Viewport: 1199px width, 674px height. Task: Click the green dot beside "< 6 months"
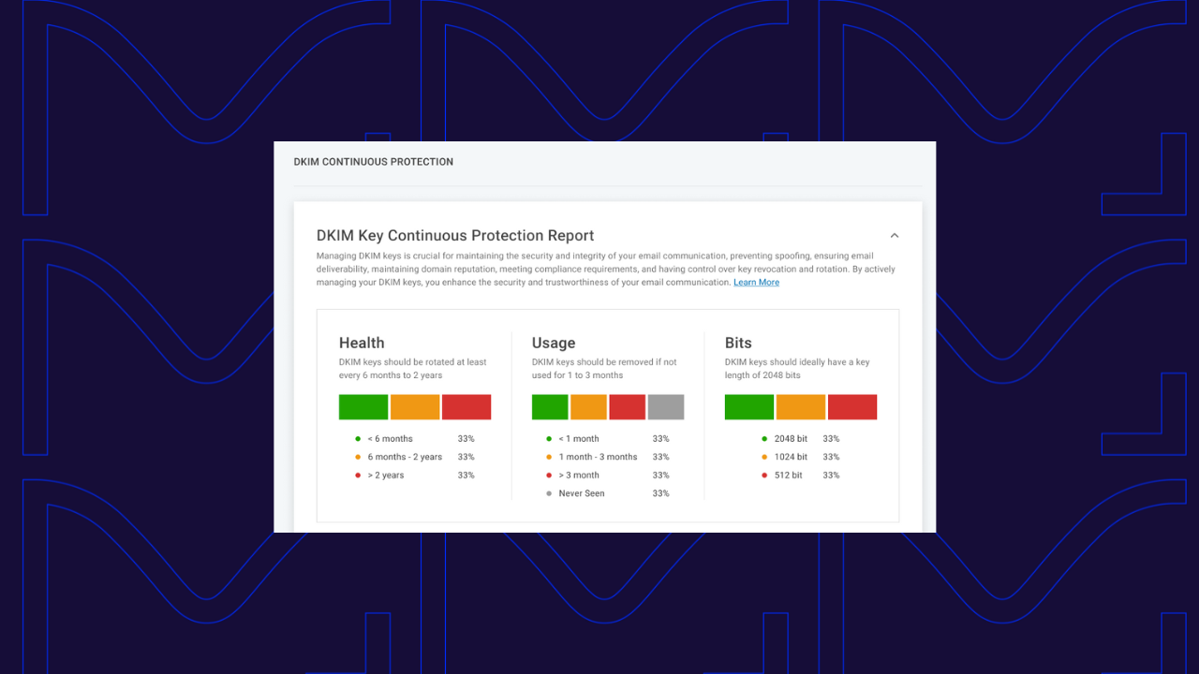[x=359, y=438]
